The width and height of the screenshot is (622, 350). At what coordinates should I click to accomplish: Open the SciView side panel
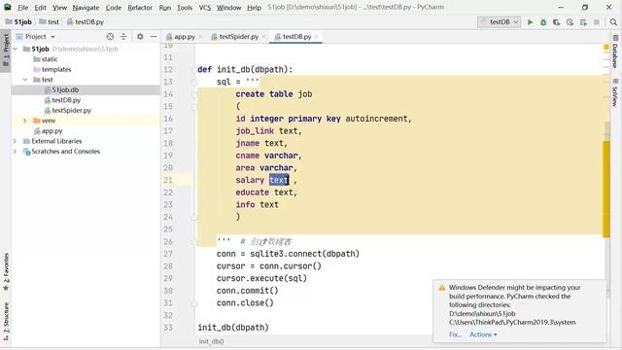click(x=615, y=92)
